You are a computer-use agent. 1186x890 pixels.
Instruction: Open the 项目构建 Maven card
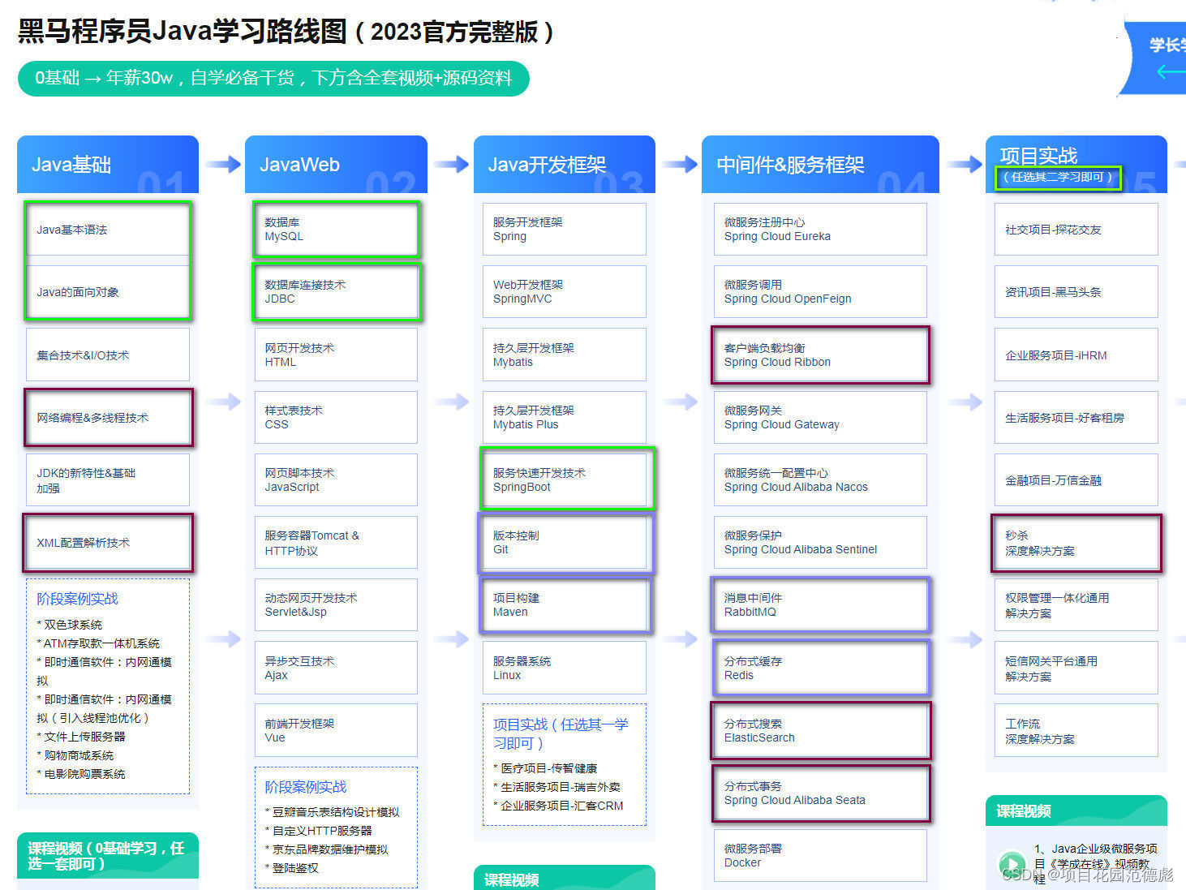(565, 604)
